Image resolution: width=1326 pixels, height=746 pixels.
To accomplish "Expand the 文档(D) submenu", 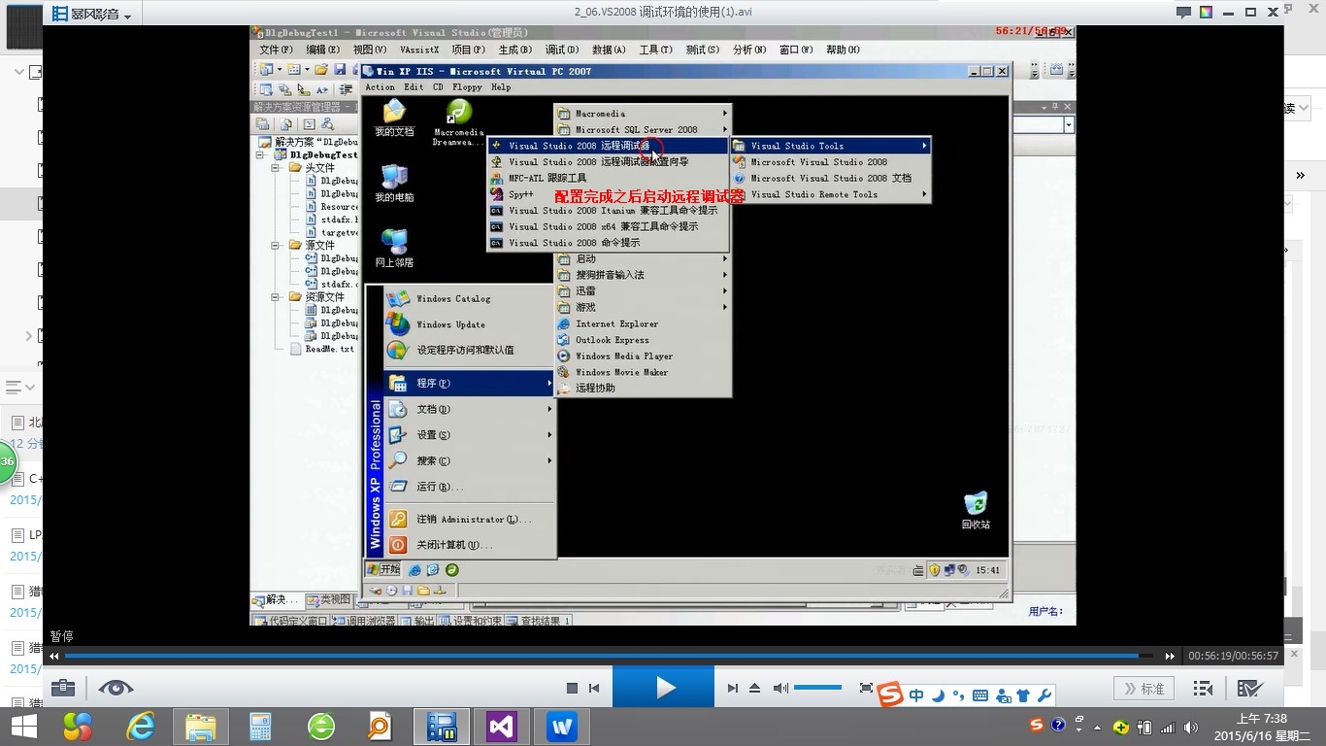I will (x=470, y=409).
